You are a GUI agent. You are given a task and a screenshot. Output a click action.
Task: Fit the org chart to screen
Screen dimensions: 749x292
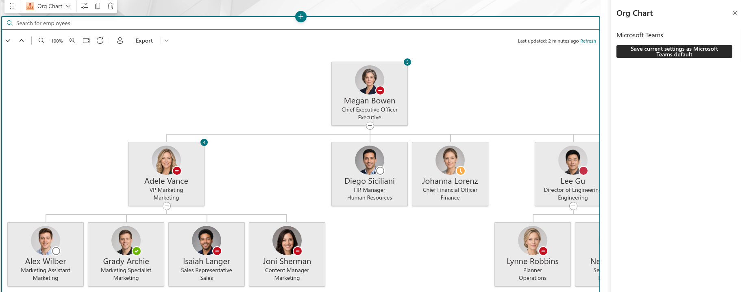coord(86,41)
